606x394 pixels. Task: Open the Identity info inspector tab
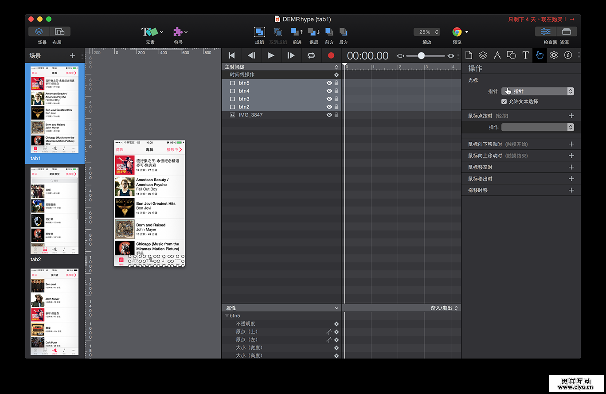tap(567, 55)
